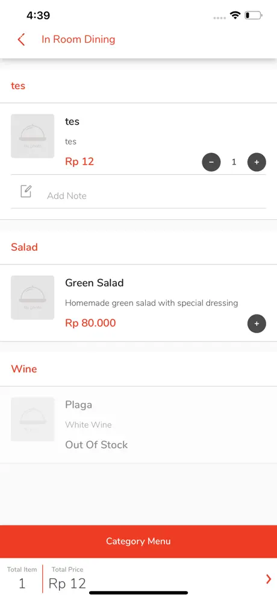Tap the back arrow in header

point(22,39)
